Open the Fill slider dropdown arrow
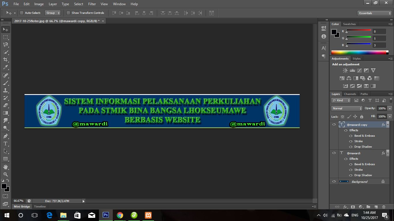 pos(390,117)
